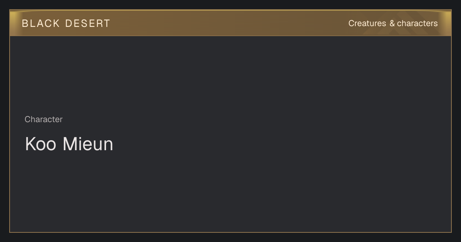Click the letter B in BLACK

click(x=25, y=23)
